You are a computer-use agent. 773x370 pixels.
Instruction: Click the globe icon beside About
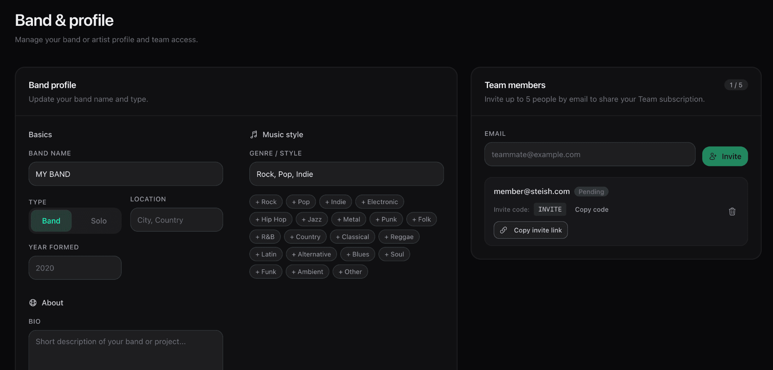pyautogui.click(x=33, y=303)
